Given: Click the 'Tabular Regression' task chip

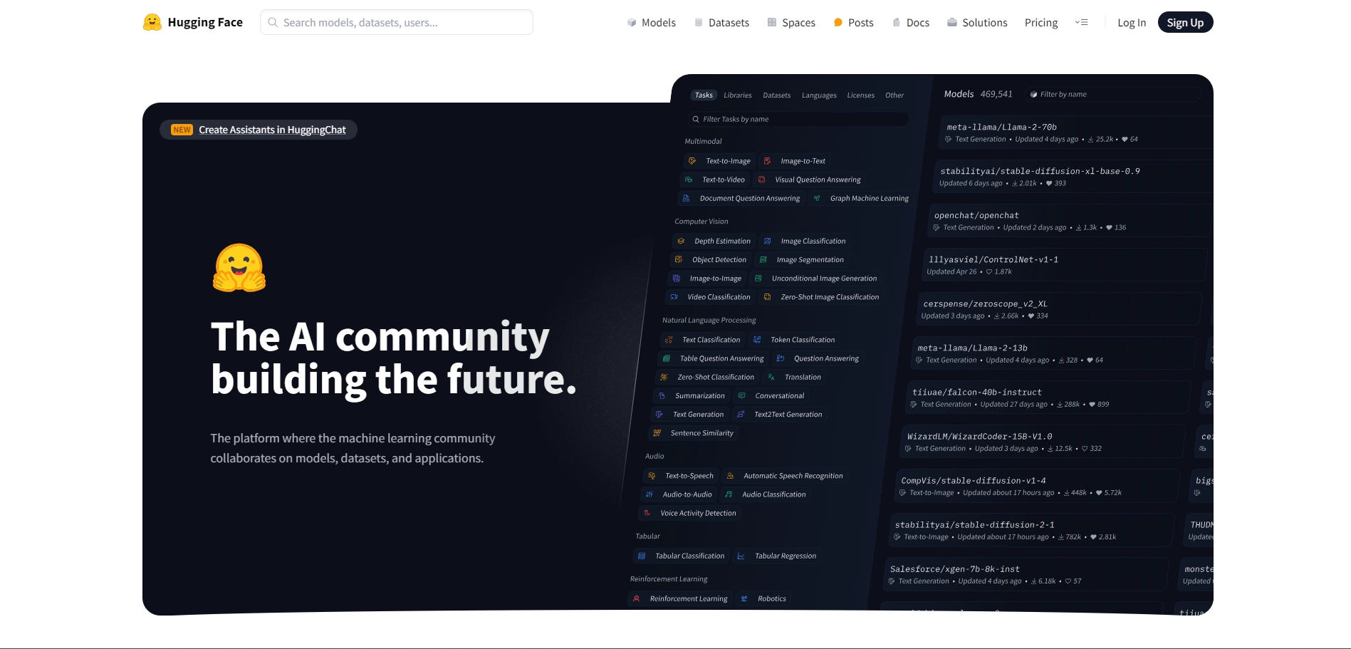Looking at the screenshot, I should 776,555.
